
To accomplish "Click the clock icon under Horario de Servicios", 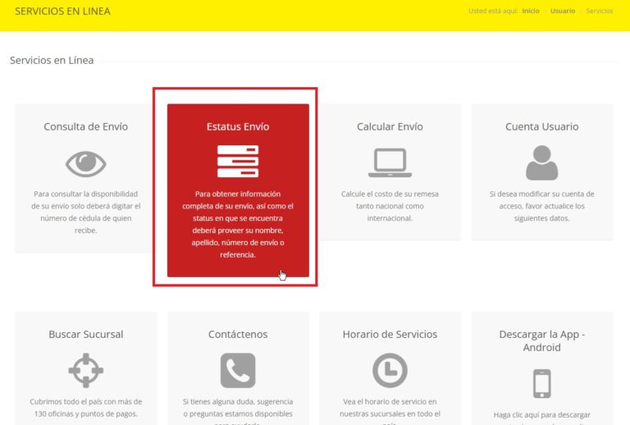I will pos(390,370).
